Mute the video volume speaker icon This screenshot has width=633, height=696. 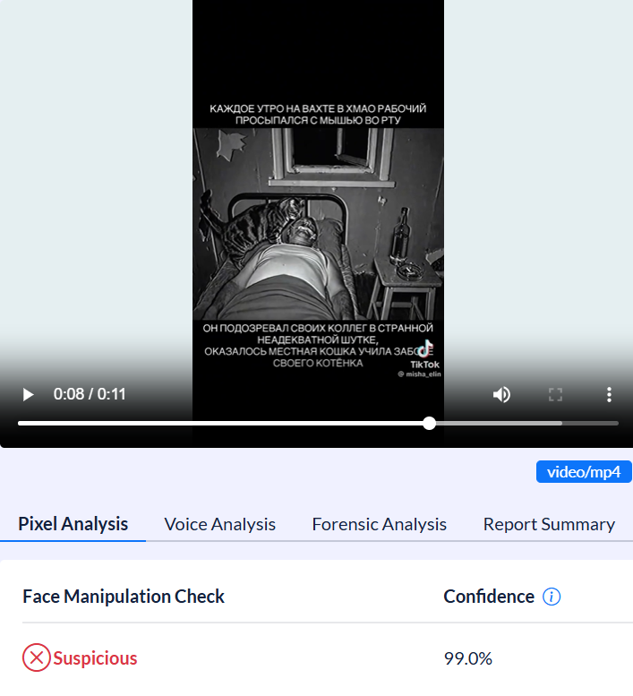(x=501, y=395)
